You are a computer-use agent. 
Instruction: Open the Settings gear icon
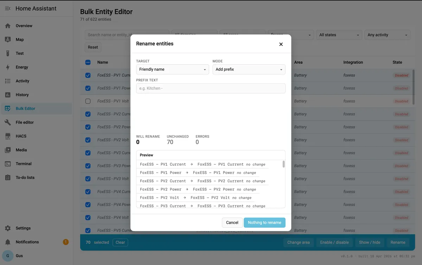pos(8,228)
